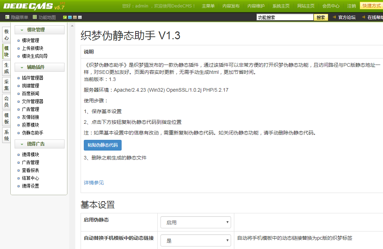Image resolution: width=383 pixels, height=249 pixels.
Task: Click the 注销 logout link
Action: [352, 6]
